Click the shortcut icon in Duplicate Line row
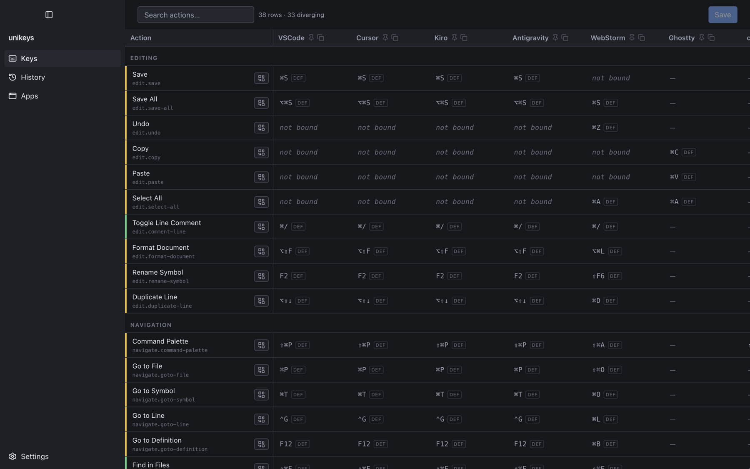The image size is (750, 469). pos(261,301)
